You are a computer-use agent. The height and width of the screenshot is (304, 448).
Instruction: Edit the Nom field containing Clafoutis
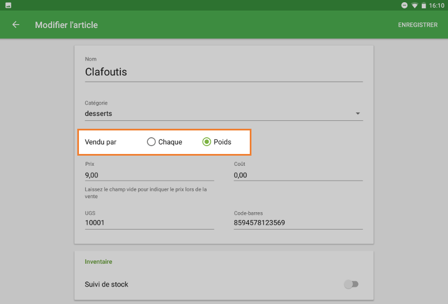[223, 72]
